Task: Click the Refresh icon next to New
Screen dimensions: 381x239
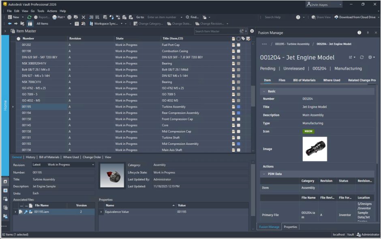Action: pos(29,16)
